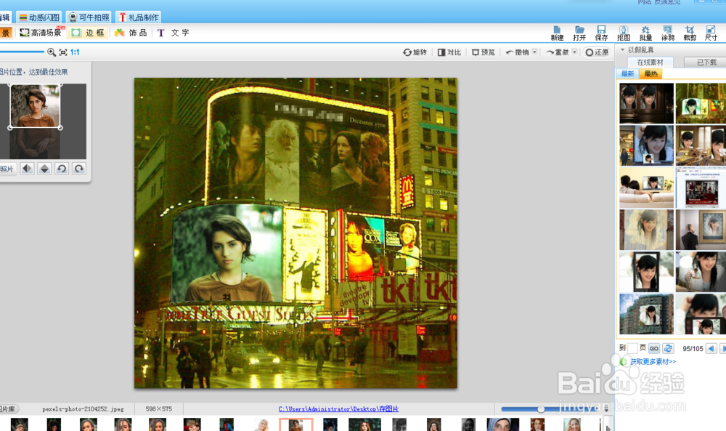Image resolution: width=726 pixels, height=431 pixels.
Task: Click the filename pexels-photo-2104252.jpeg
Action: [83, 409]
